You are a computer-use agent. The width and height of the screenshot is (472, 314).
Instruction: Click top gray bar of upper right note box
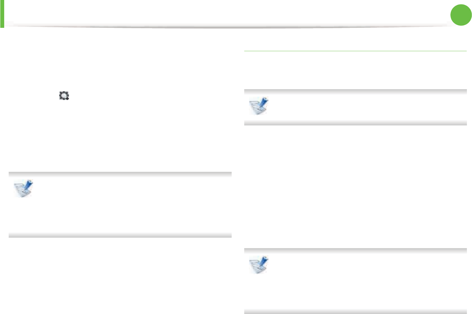pos(355,92)
